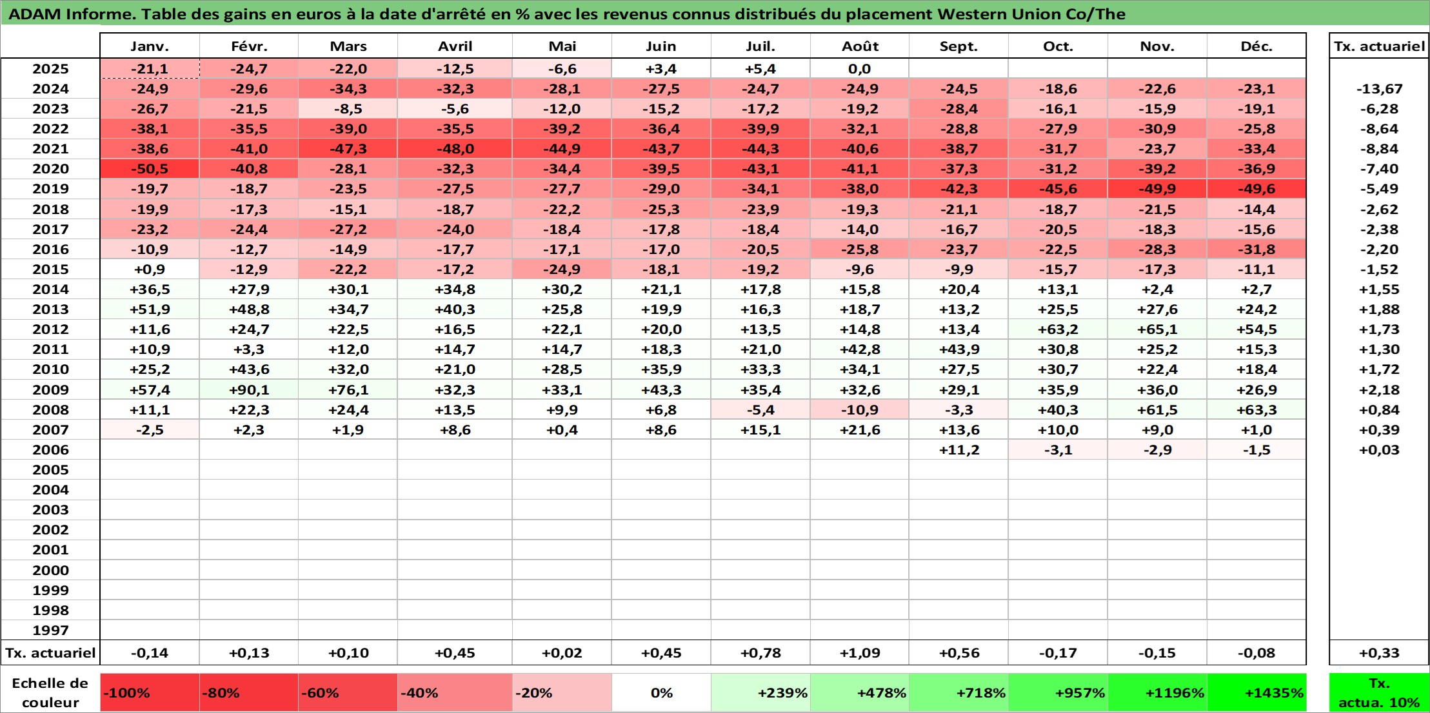Click the 'Juil.' column header
Image resolution: width=1430 pixels, height=713 pixels.
tap(760, 46)
